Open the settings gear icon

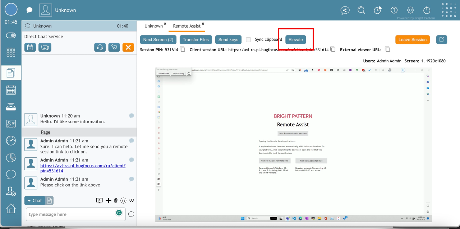tap(410, 10)
